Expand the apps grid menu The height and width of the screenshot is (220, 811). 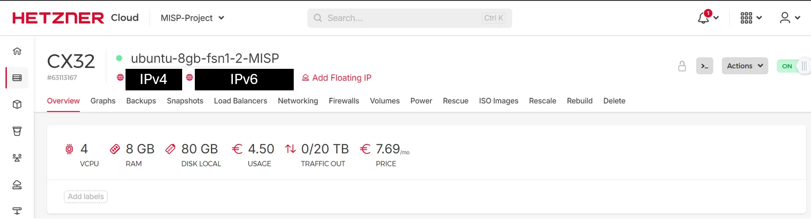[x=751, y=18]
